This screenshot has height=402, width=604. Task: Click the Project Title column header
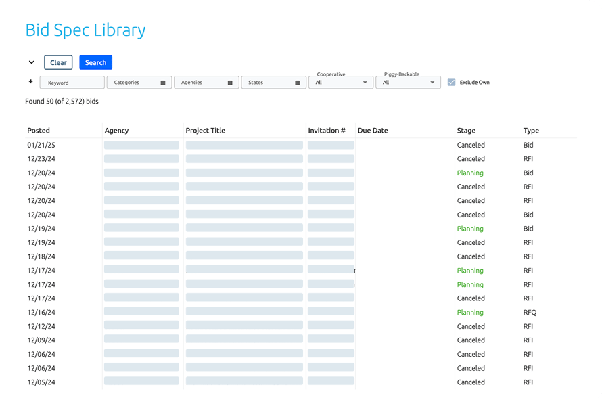(x=206, y=130)
